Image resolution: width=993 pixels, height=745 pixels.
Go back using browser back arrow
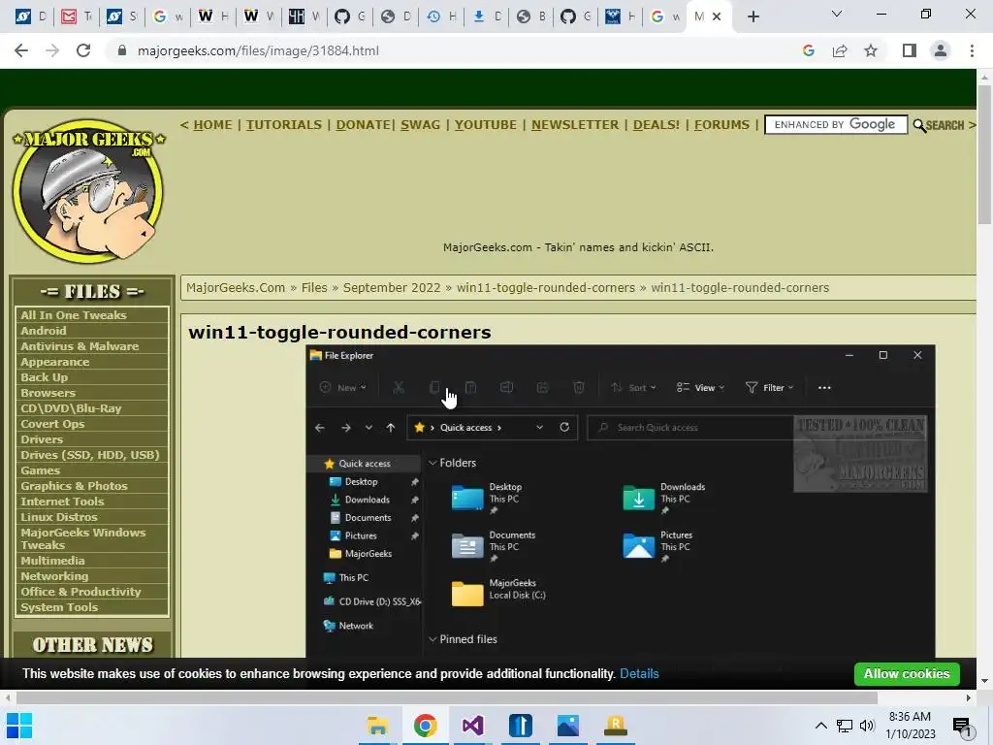pyautogui.click(x=21, y=50)
